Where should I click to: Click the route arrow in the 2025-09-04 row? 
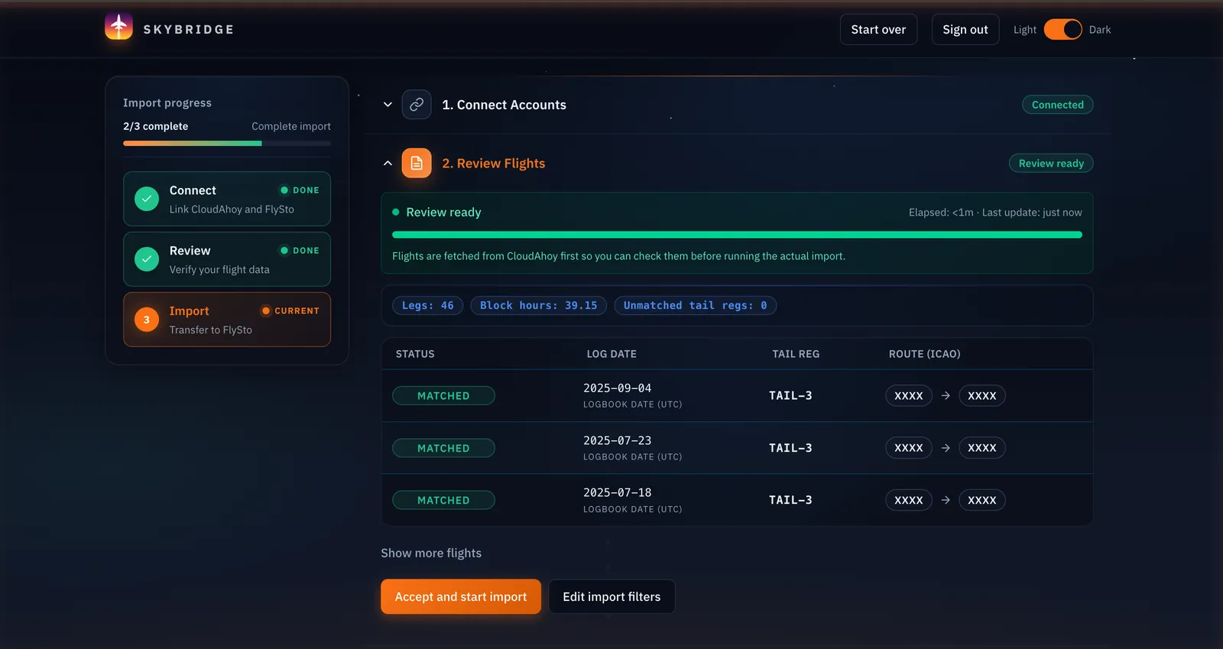946,396
